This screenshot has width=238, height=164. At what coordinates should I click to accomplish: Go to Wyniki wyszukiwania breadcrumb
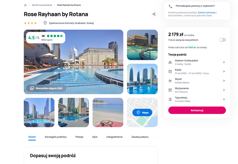(42, 5)
